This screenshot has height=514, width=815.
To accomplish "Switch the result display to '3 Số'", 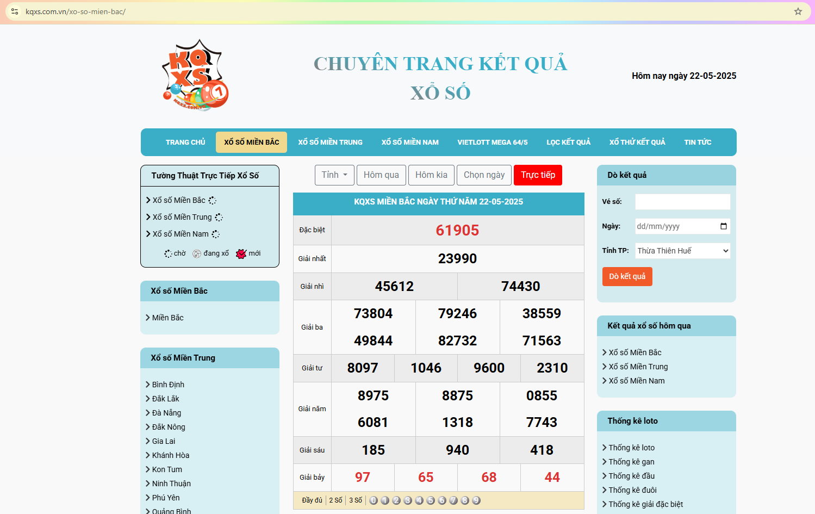I will (356, 500).
